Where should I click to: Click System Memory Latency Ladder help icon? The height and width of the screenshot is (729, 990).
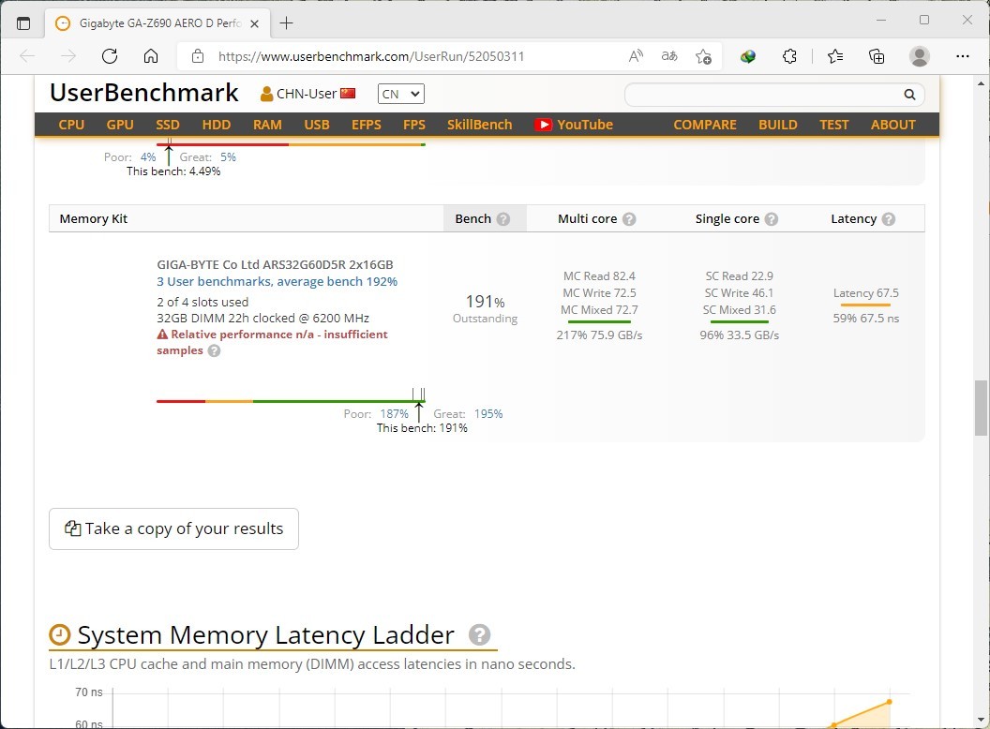(x=479, y=634)
